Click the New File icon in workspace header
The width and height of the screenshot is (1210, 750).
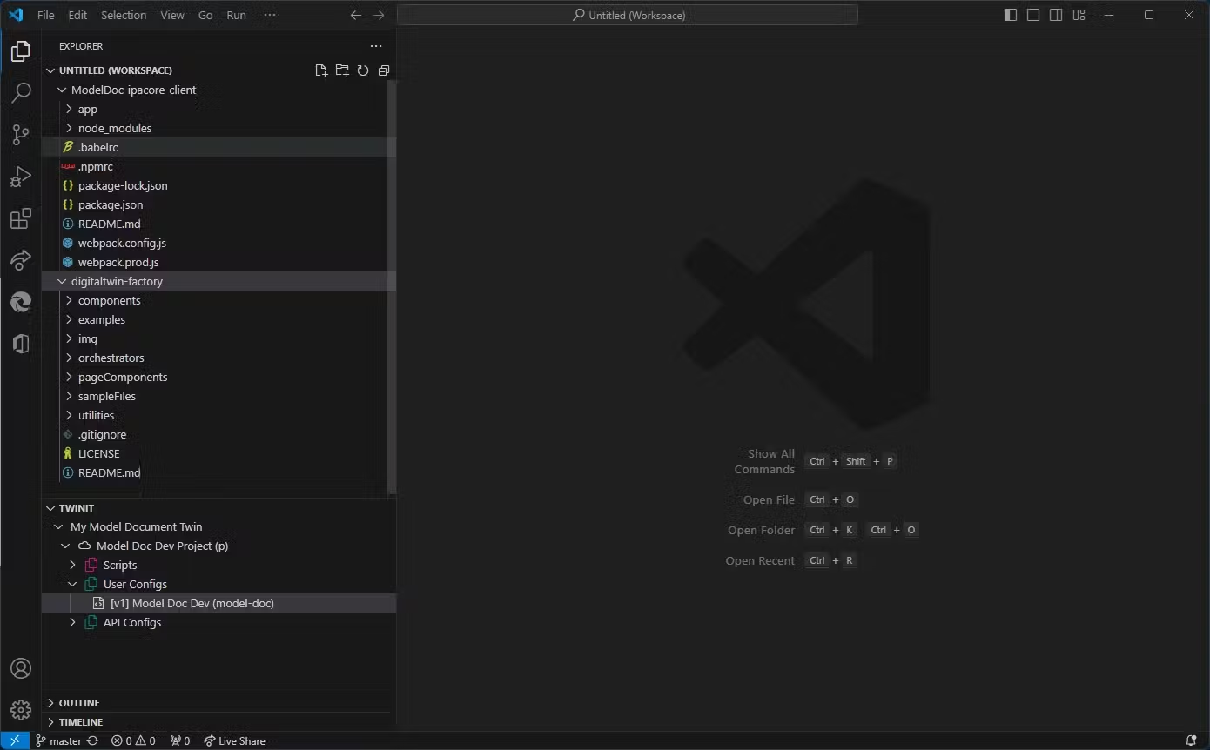(x=321, y=70)
